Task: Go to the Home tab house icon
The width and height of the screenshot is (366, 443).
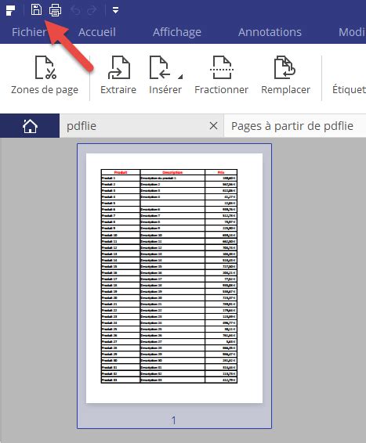Action: coord(30,126)
